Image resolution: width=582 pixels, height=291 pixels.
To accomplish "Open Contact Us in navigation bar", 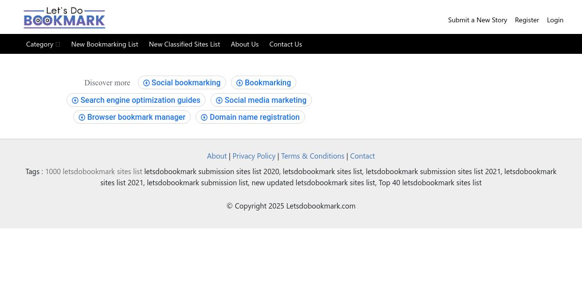I will click(x=286, y=44).
